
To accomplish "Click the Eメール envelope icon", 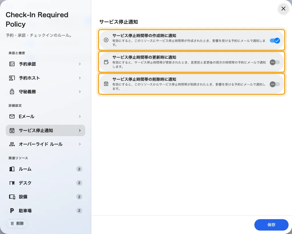I will tap(12, 116).
